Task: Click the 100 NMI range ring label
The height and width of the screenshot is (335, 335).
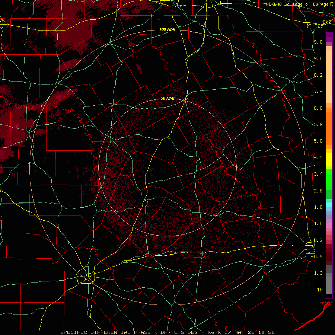Action: click(167, 29)
